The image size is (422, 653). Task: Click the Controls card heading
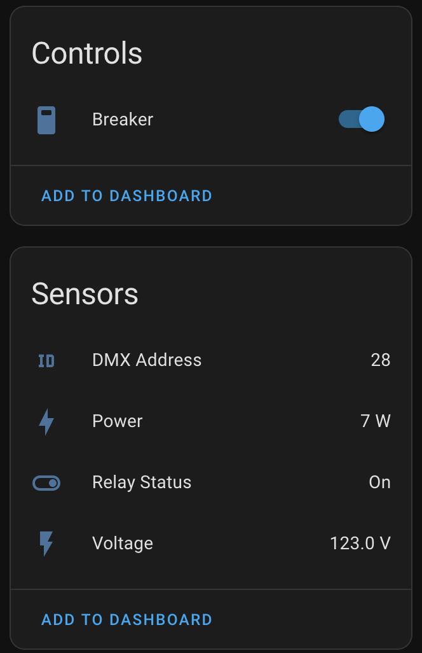click(86, 53)
